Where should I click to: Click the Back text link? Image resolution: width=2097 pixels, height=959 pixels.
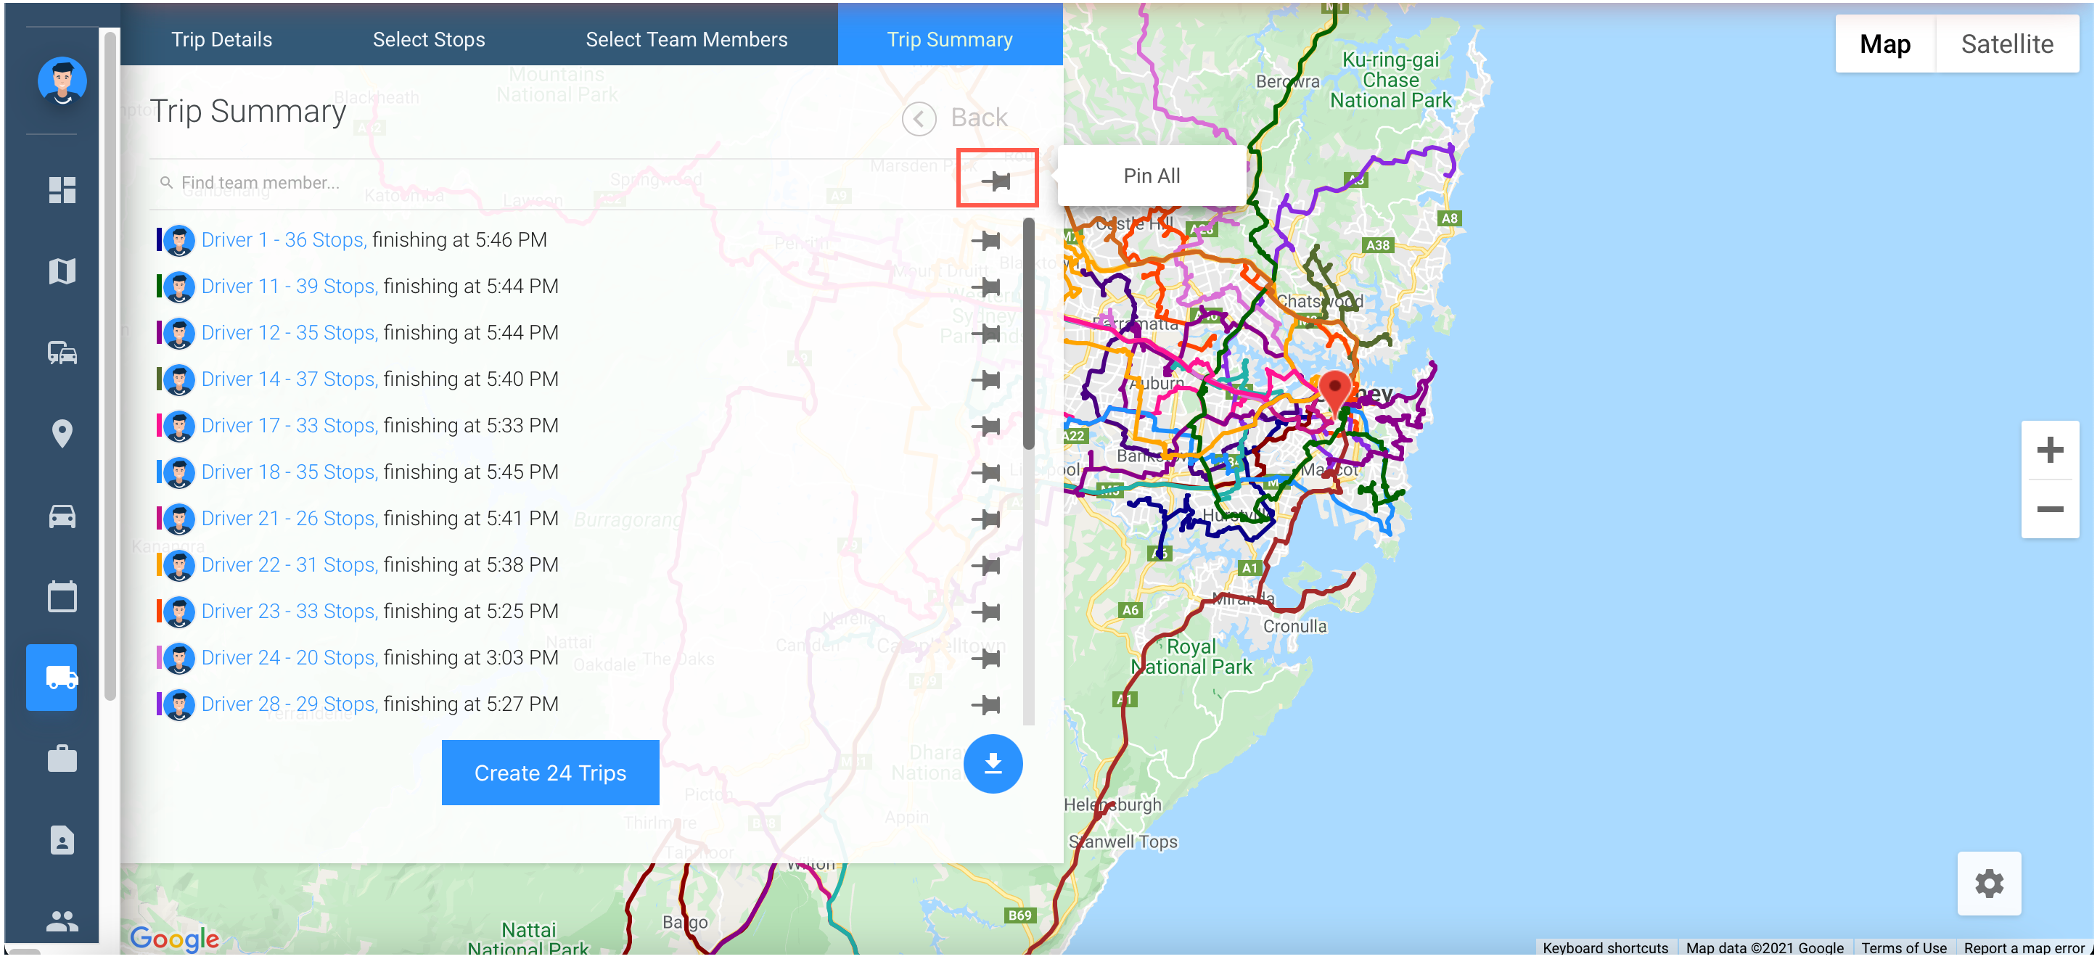point(980,118)
